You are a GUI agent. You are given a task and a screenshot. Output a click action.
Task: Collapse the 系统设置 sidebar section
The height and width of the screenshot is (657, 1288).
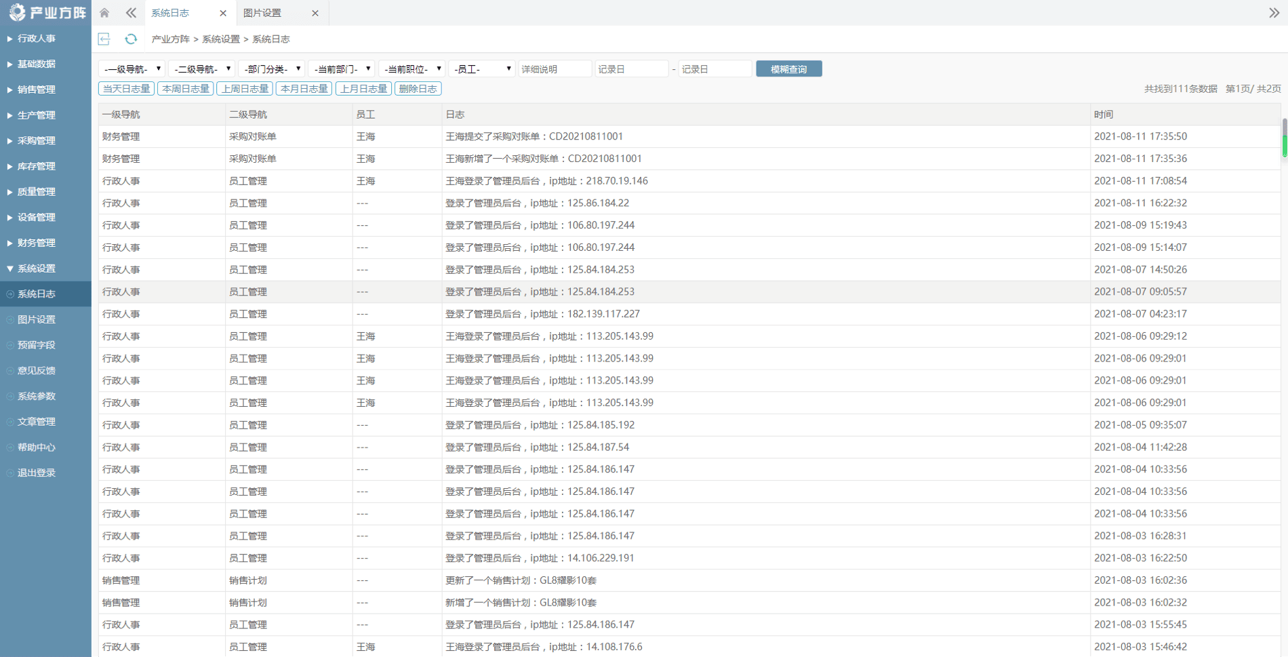(x=37, y=268)
